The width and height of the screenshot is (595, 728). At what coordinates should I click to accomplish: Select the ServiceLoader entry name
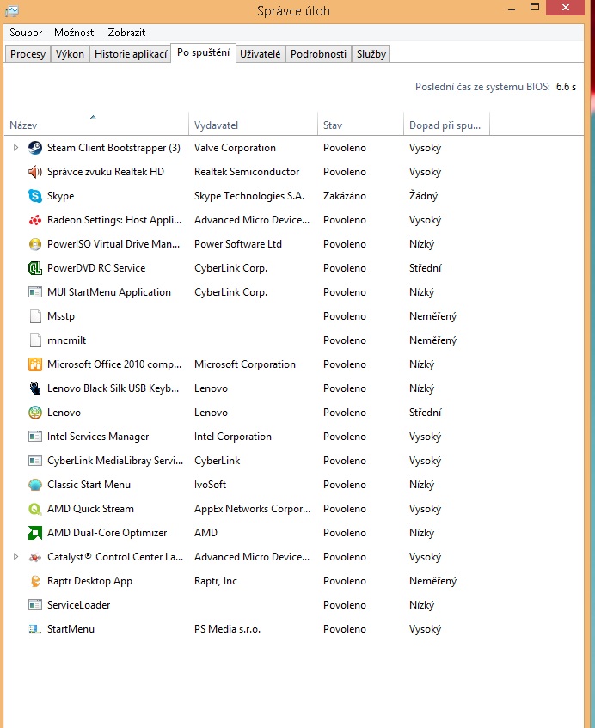pyautogui.click(x=78, y=605)
